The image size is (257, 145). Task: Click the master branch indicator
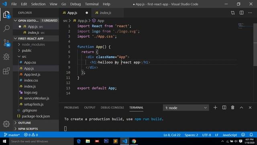pyautogui.click(x=12, y=135)
